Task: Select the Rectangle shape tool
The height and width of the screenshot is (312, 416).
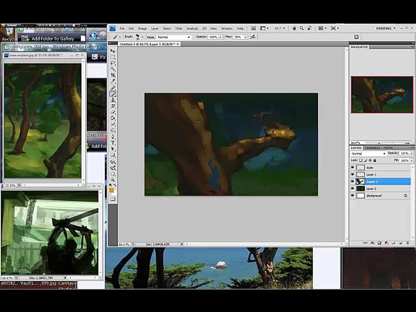Action: [113, 155]
